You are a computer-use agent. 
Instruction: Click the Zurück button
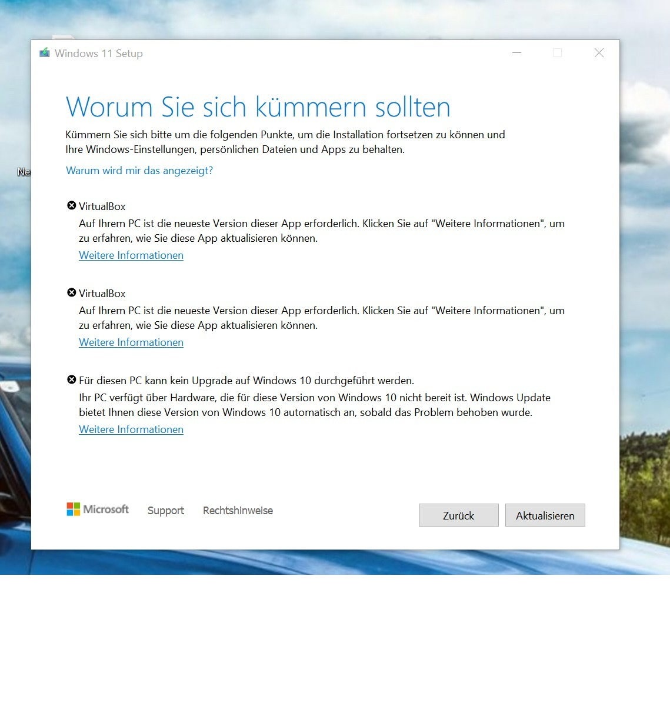click(459, 515)
